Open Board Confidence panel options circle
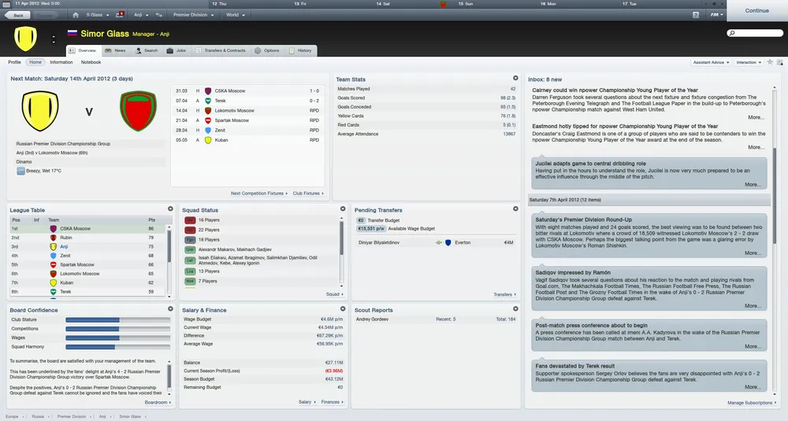The width and height of the screenshot is (788, 421). point(170,308)
